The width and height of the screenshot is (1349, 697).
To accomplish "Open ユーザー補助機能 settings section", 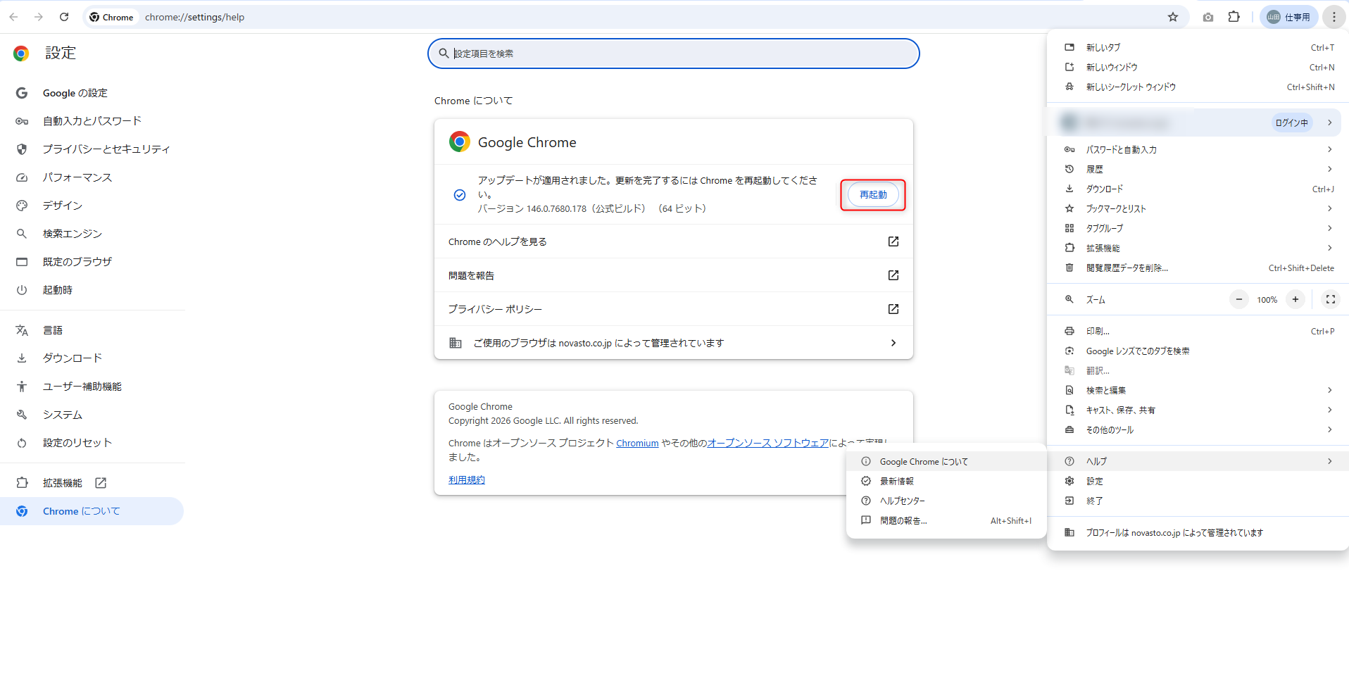I will pos(92,387).
